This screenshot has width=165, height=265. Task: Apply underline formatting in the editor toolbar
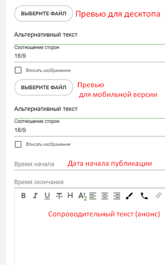[47, 196]
